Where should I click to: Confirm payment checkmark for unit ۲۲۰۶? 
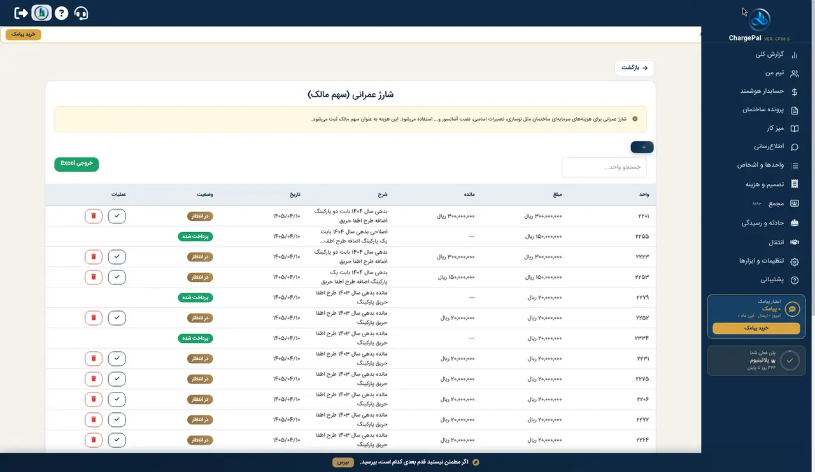(117, 399)
